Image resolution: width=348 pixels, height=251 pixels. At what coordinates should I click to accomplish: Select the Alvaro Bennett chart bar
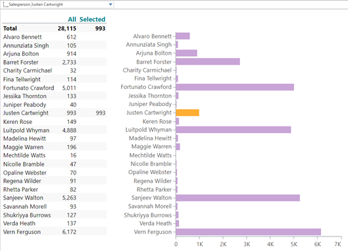coord(183,36)
